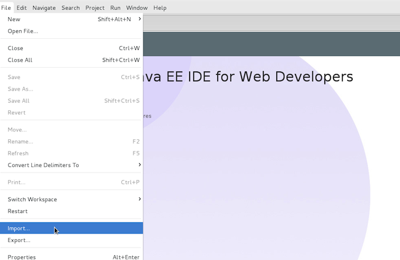The height and width of the screenshot is (260, 400).
Task: Expand the New submenu arrow
Action: [140, 19]
